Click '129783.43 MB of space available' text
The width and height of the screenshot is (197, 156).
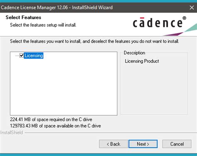click(x=55, y=126)
